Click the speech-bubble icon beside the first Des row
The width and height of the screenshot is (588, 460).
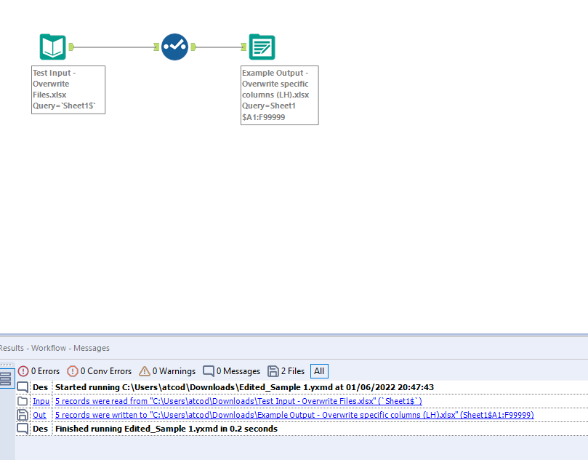pyautogui.click(x=22, y=387)
